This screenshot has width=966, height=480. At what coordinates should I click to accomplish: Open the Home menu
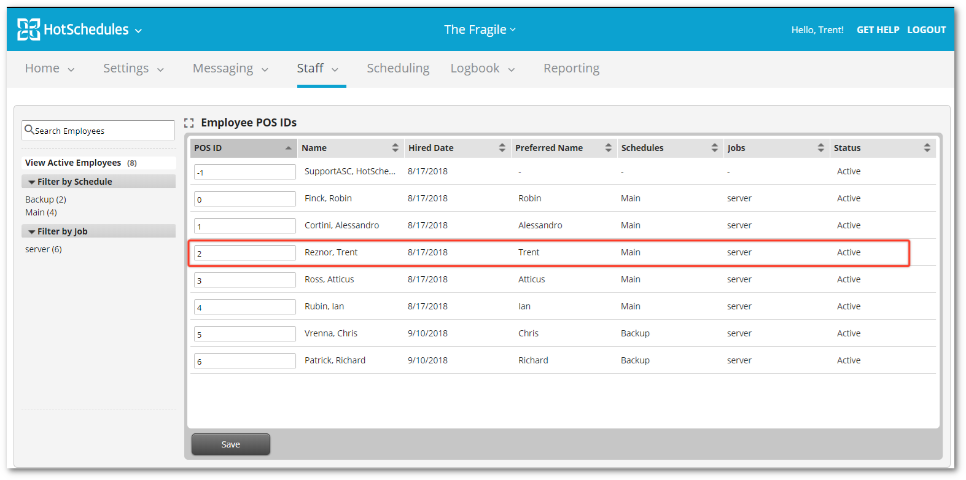[42, 68]
